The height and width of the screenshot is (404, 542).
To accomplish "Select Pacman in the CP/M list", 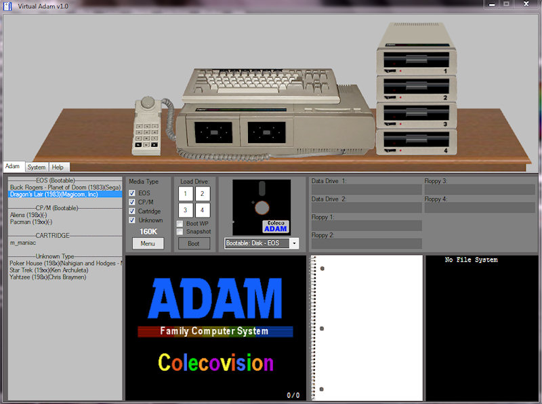I will click(x=31, y=222).
